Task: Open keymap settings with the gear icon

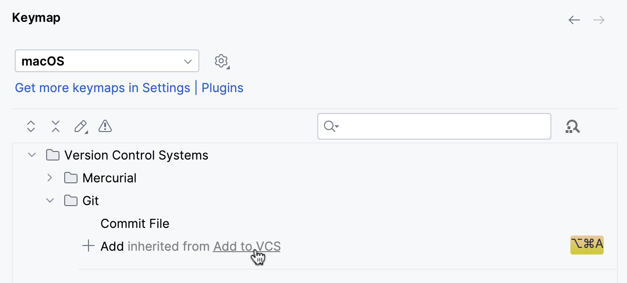Action: (x=221, y=61)
